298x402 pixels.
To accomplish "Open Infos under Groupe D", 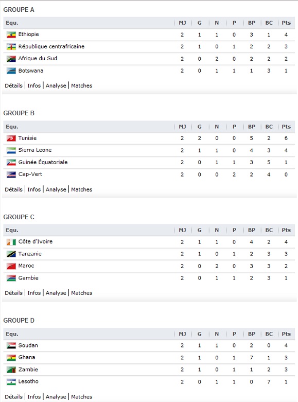I will point(34,397).
